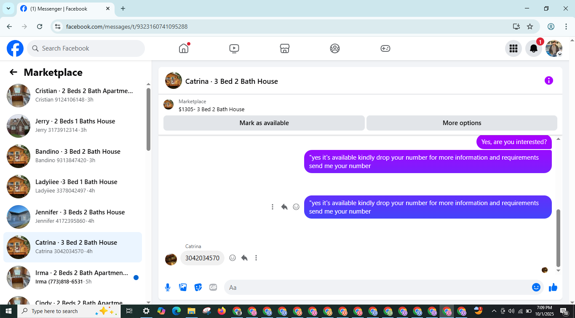This screenshot has height=318, width=575.
Task: Click the "Yes, are you interested?" message
Action: pyautogui.click(x=514, y=142)
